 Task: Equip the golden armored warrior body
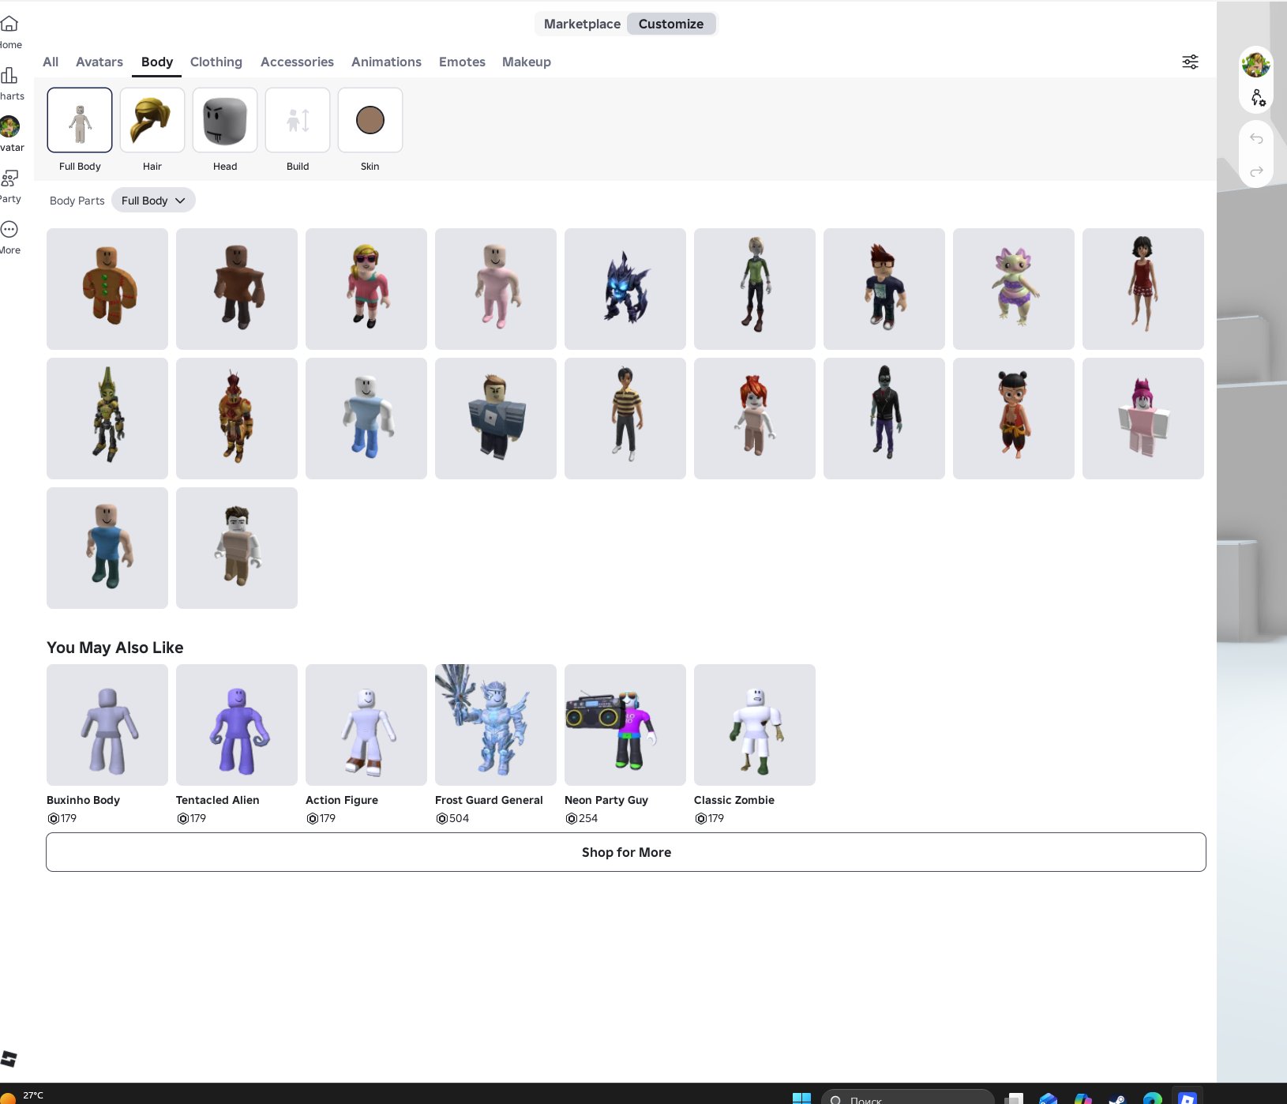(107, 419)
